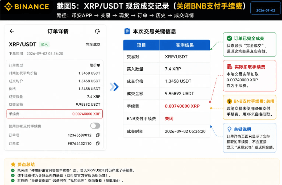282x185 pixels.
Task: Click the 成交时间 cell 2026-09-02 05:36:20
Action: click(185, 131)
